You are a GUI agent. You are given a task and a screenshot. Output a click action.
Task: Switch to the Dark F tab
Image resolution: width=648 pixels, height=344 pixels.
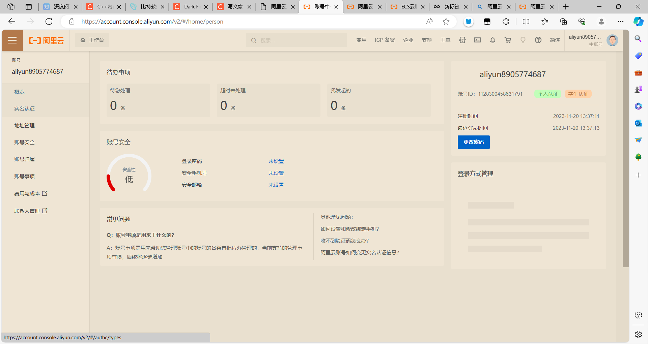click(191, 7)
